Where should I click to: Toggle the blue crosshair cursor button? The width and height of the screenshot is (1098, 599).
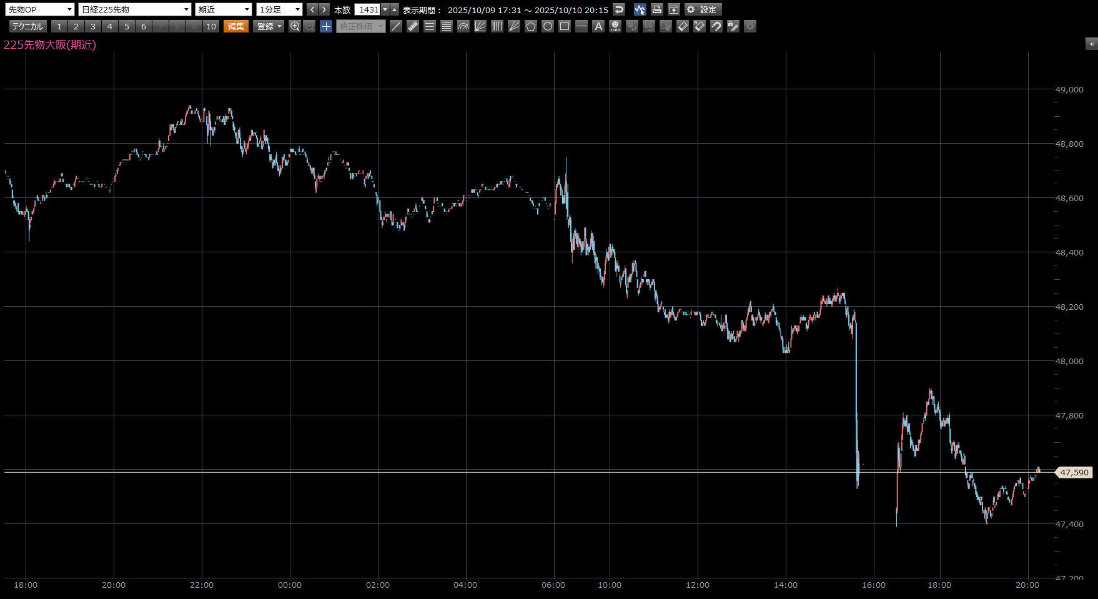[x=326, y=26]
